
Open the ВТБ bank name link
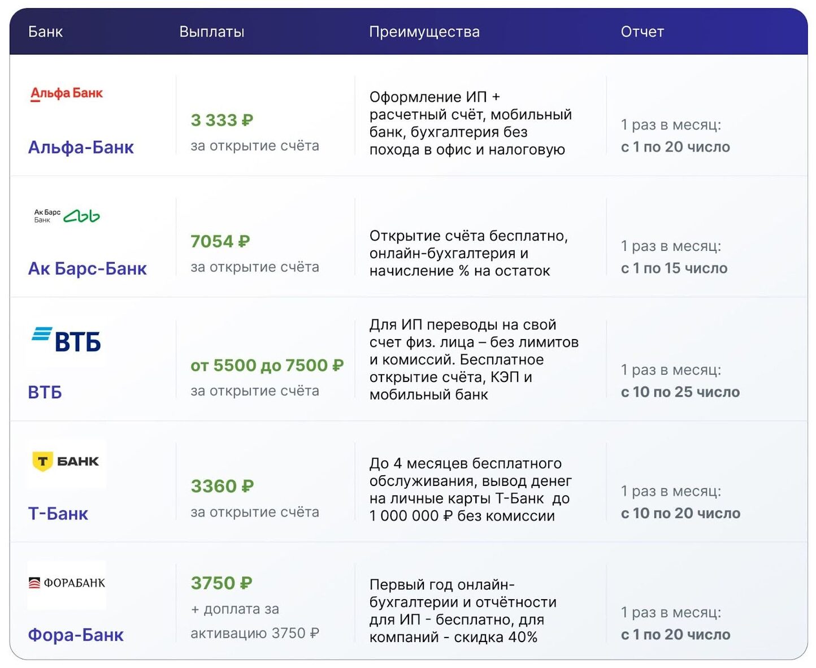[x=45, y=392]
